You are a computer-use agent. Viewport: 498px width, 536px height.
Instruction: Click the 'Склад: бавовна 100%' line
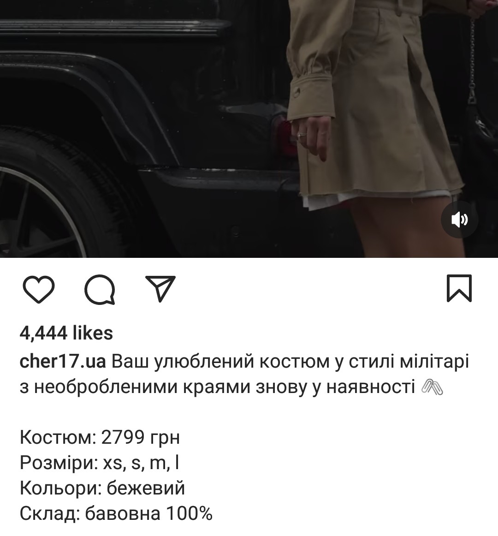[116, 513]
